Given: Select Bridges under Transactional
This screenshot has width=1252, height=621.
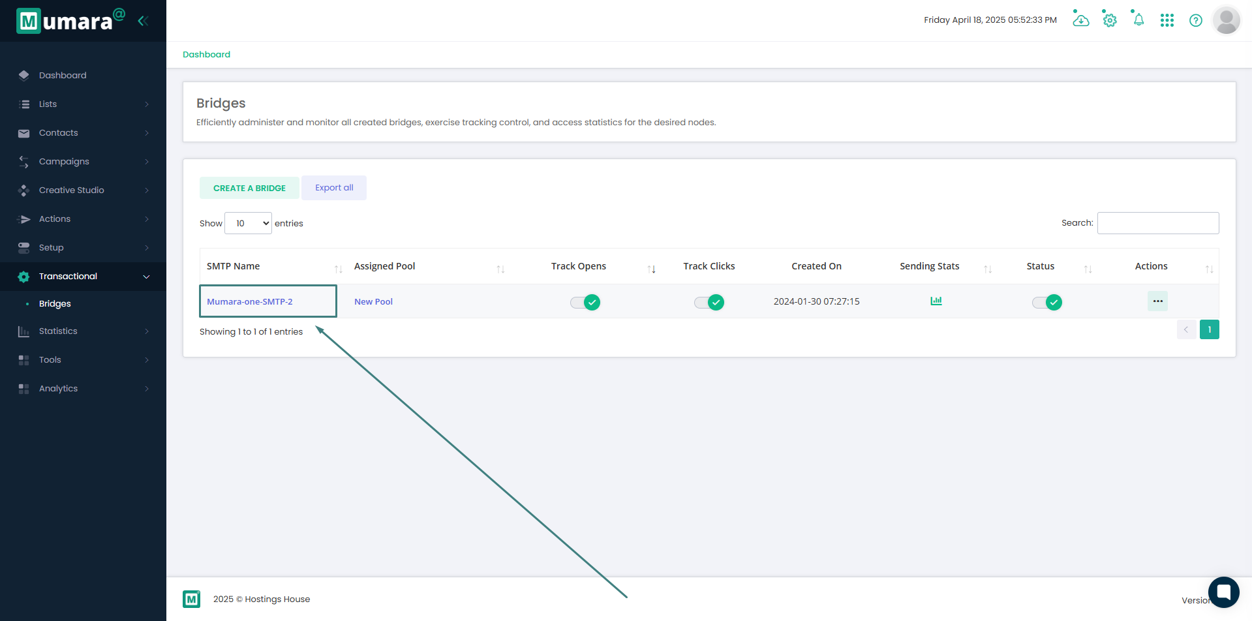Looking at the screenshot, I should 55,303.
